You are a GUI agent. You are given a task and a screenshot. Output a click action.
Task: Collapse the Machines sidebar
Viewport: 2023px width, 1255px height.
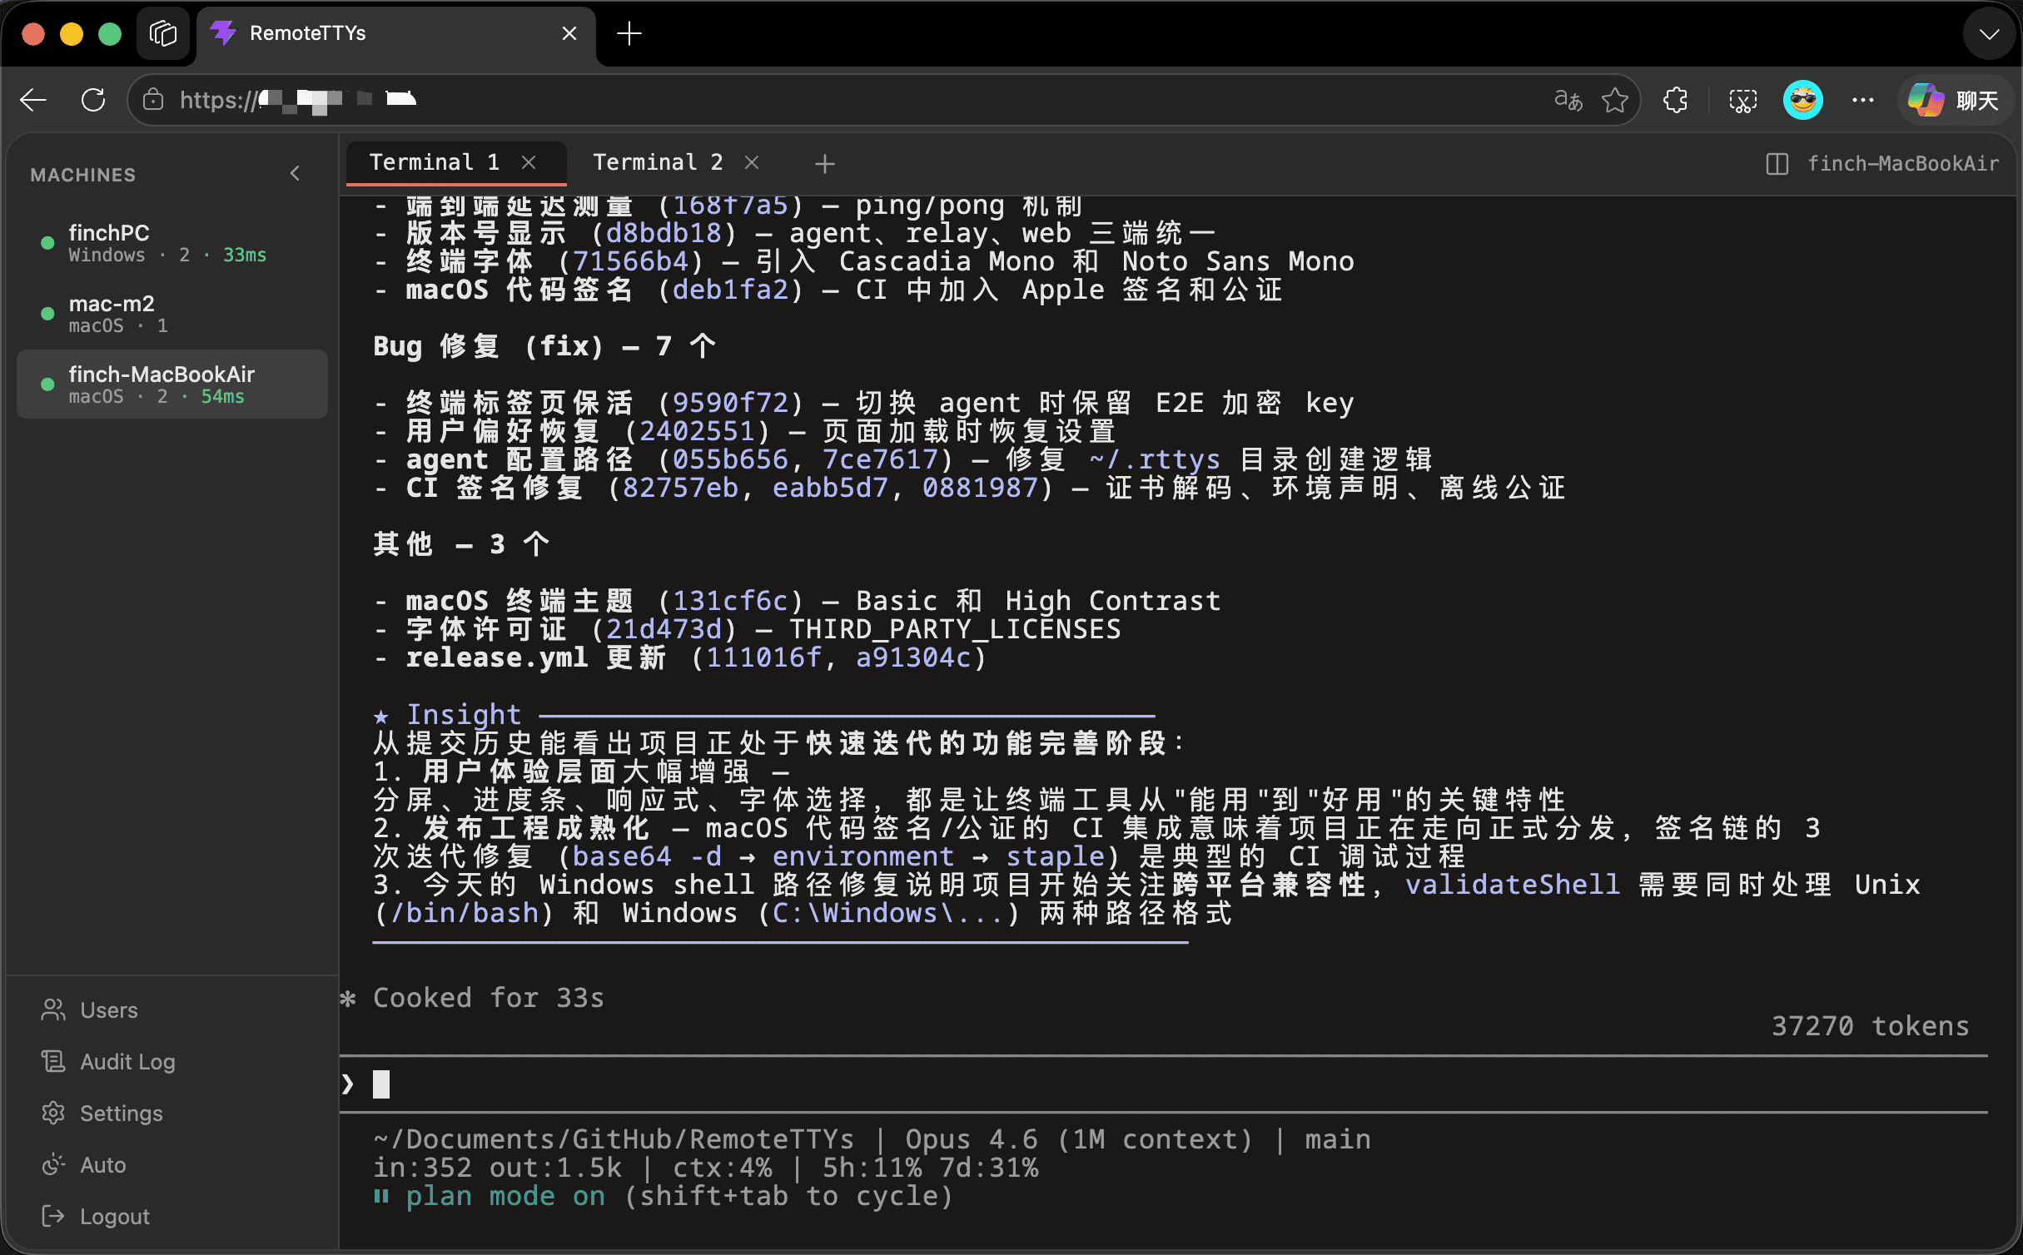tap(295, 174)
